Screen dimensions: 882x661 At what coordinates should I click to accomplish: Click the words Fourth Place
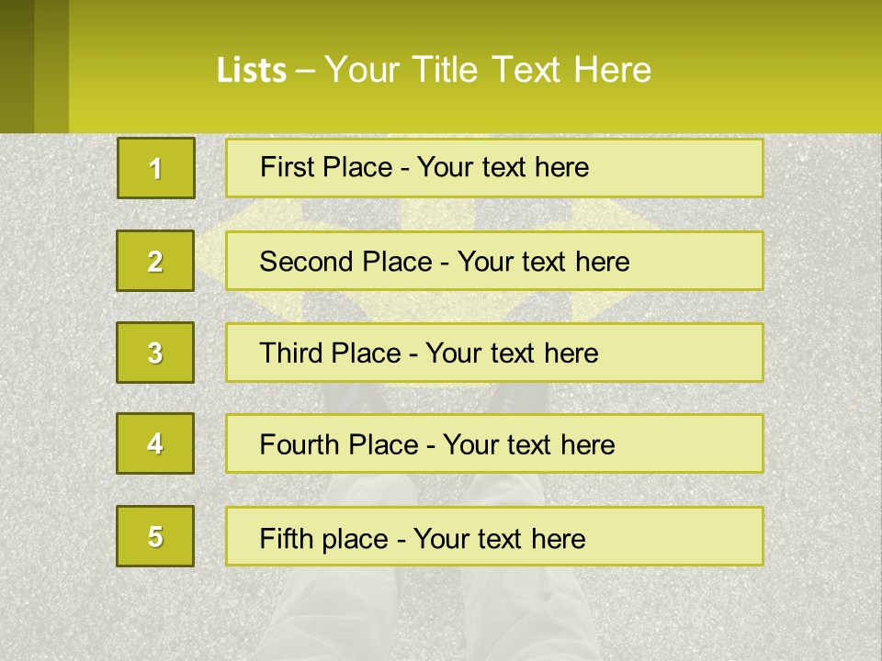pyautogui.click(x=339, y=444)
